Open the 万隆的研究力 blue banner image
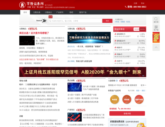This screenshot has height=127, width=165. [89, 38]
